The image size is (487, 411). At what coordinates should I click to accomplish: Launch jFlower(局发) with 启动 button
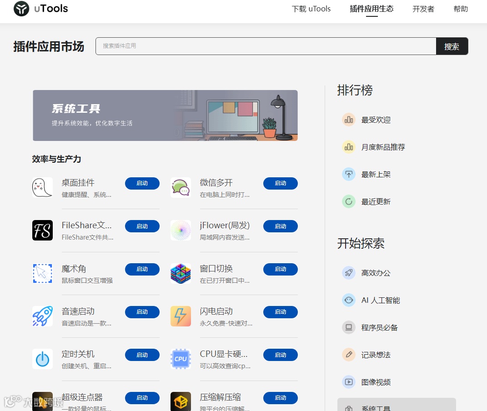tap(281, 226)
